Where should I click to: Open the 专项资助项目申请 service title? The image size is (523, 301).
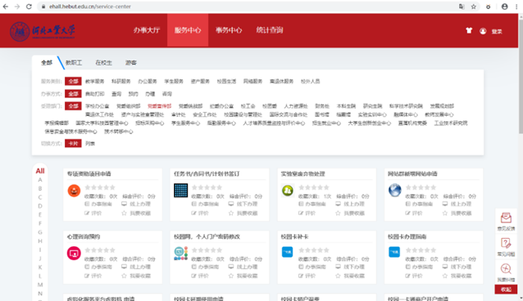point(89,173)
